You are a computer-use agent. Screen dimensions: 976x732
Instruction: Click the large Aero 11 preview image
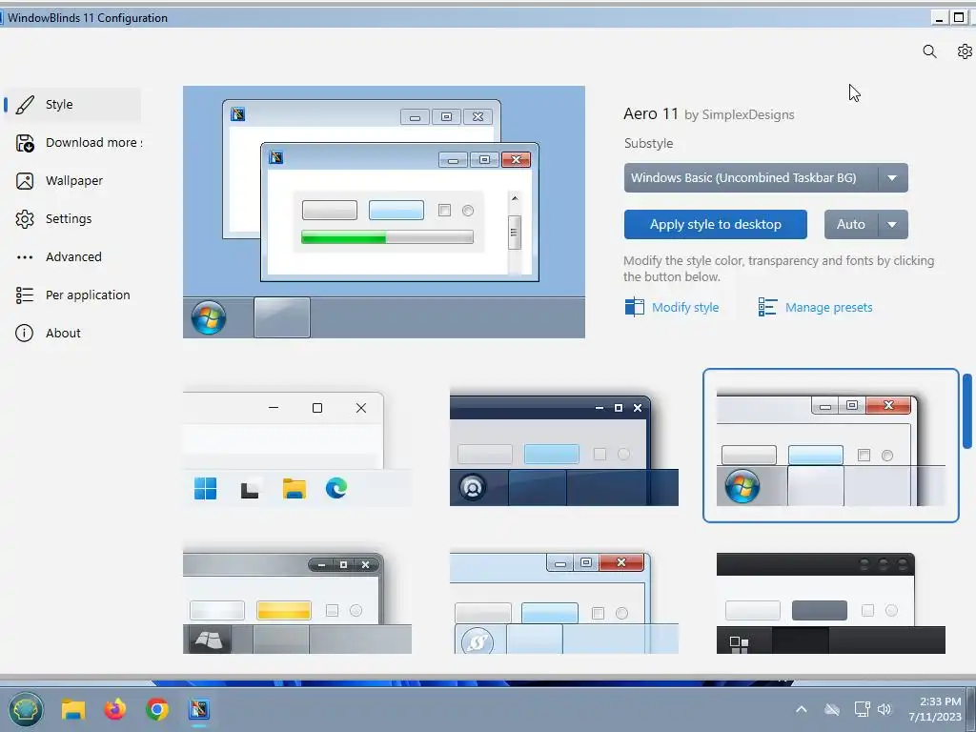(x=384, y=213)
